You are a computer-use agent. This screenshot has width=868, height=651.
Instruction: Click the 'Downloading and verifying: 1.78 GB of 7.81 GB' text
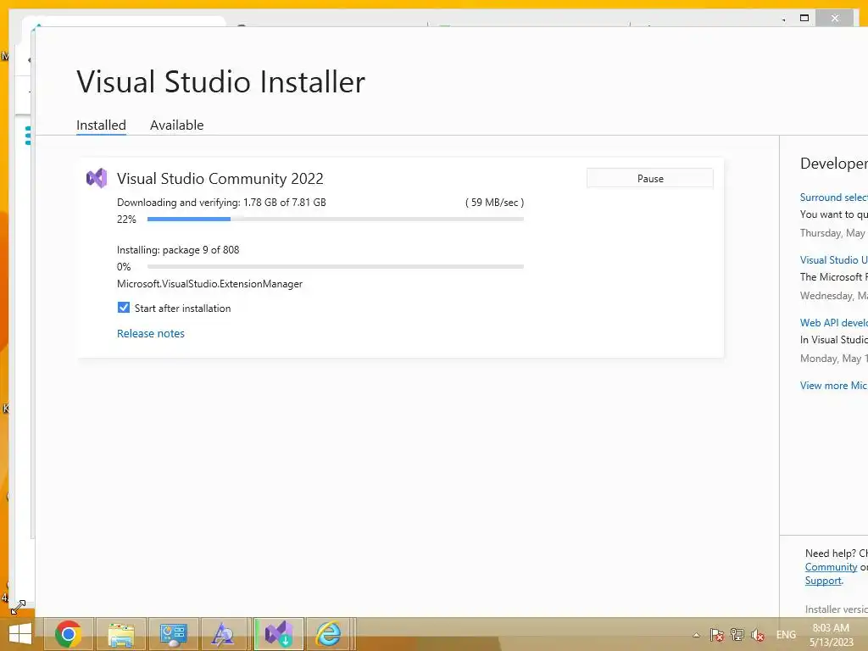pos(221,202)
